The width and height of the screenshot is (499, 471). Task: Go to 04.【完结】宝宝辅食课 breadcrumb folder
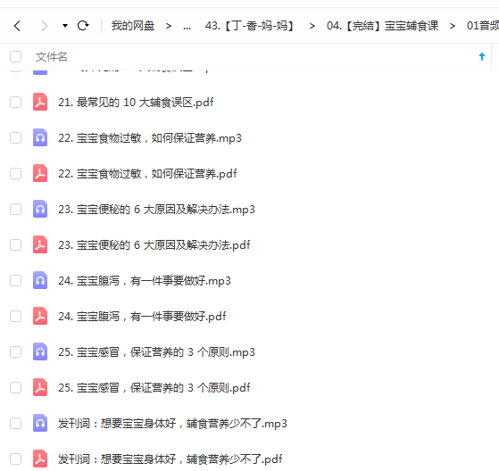pos(383,26)
